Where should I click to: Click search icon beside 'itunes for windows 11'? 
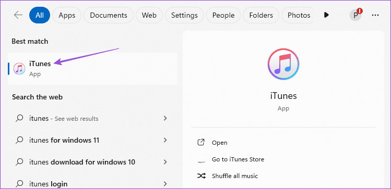19,141
